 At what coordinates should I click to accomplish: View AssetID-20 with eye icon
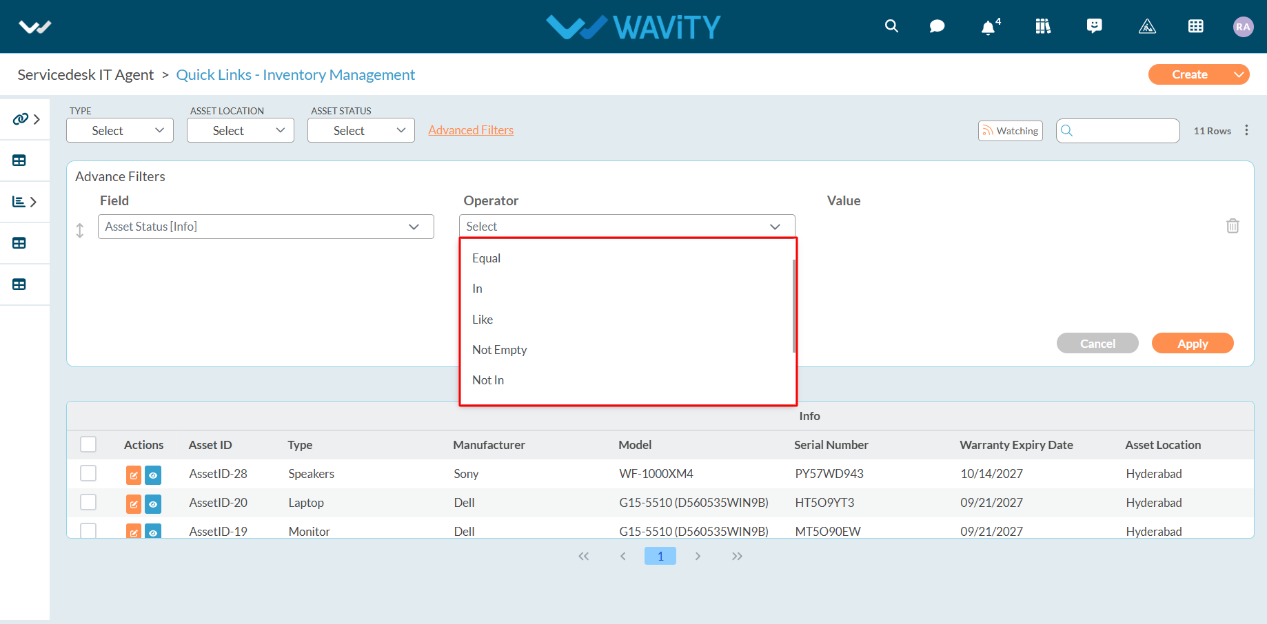(x=153, y=504)
